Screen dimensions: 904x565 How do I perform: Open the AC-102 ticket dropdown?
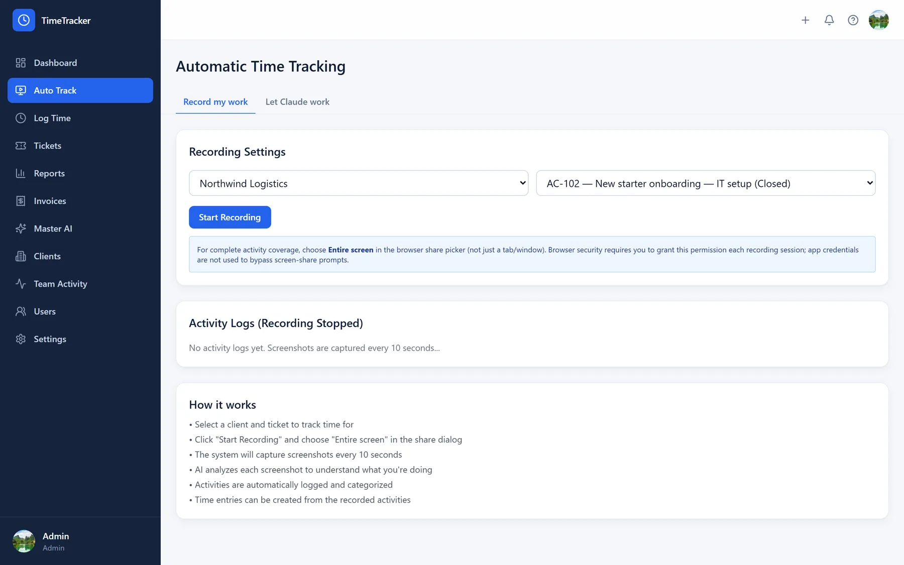706,183
